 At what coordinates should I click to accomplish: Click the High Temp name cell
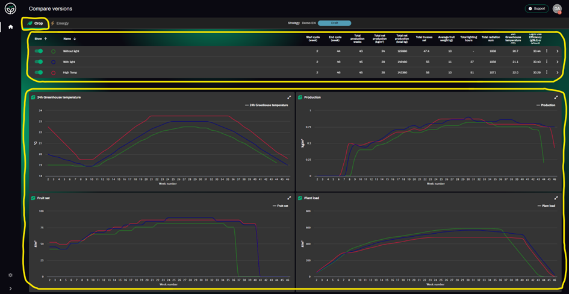pos(70,72)
